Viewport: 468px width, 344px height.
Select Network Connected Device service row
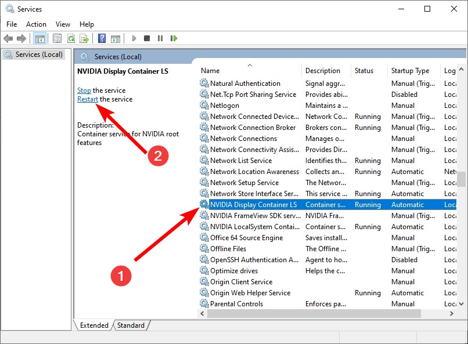coord(327,116)
